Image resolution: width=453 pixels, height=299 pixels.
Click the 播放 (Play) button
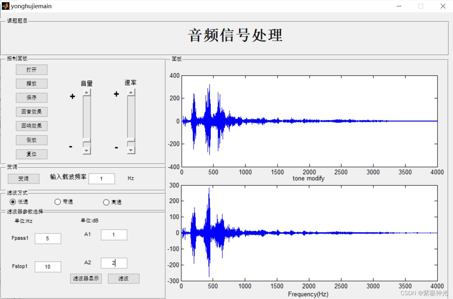pyautogui.click(x=32, y=84)
